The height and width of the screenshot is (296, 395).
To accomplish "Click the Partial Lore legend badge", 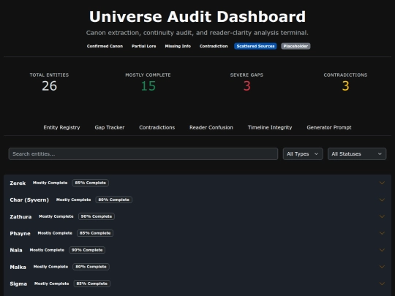I will click(144, 46).
